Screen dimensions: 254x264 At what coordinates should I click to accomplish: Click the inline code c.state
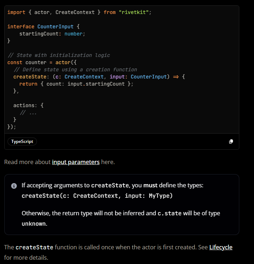[169, 213]
